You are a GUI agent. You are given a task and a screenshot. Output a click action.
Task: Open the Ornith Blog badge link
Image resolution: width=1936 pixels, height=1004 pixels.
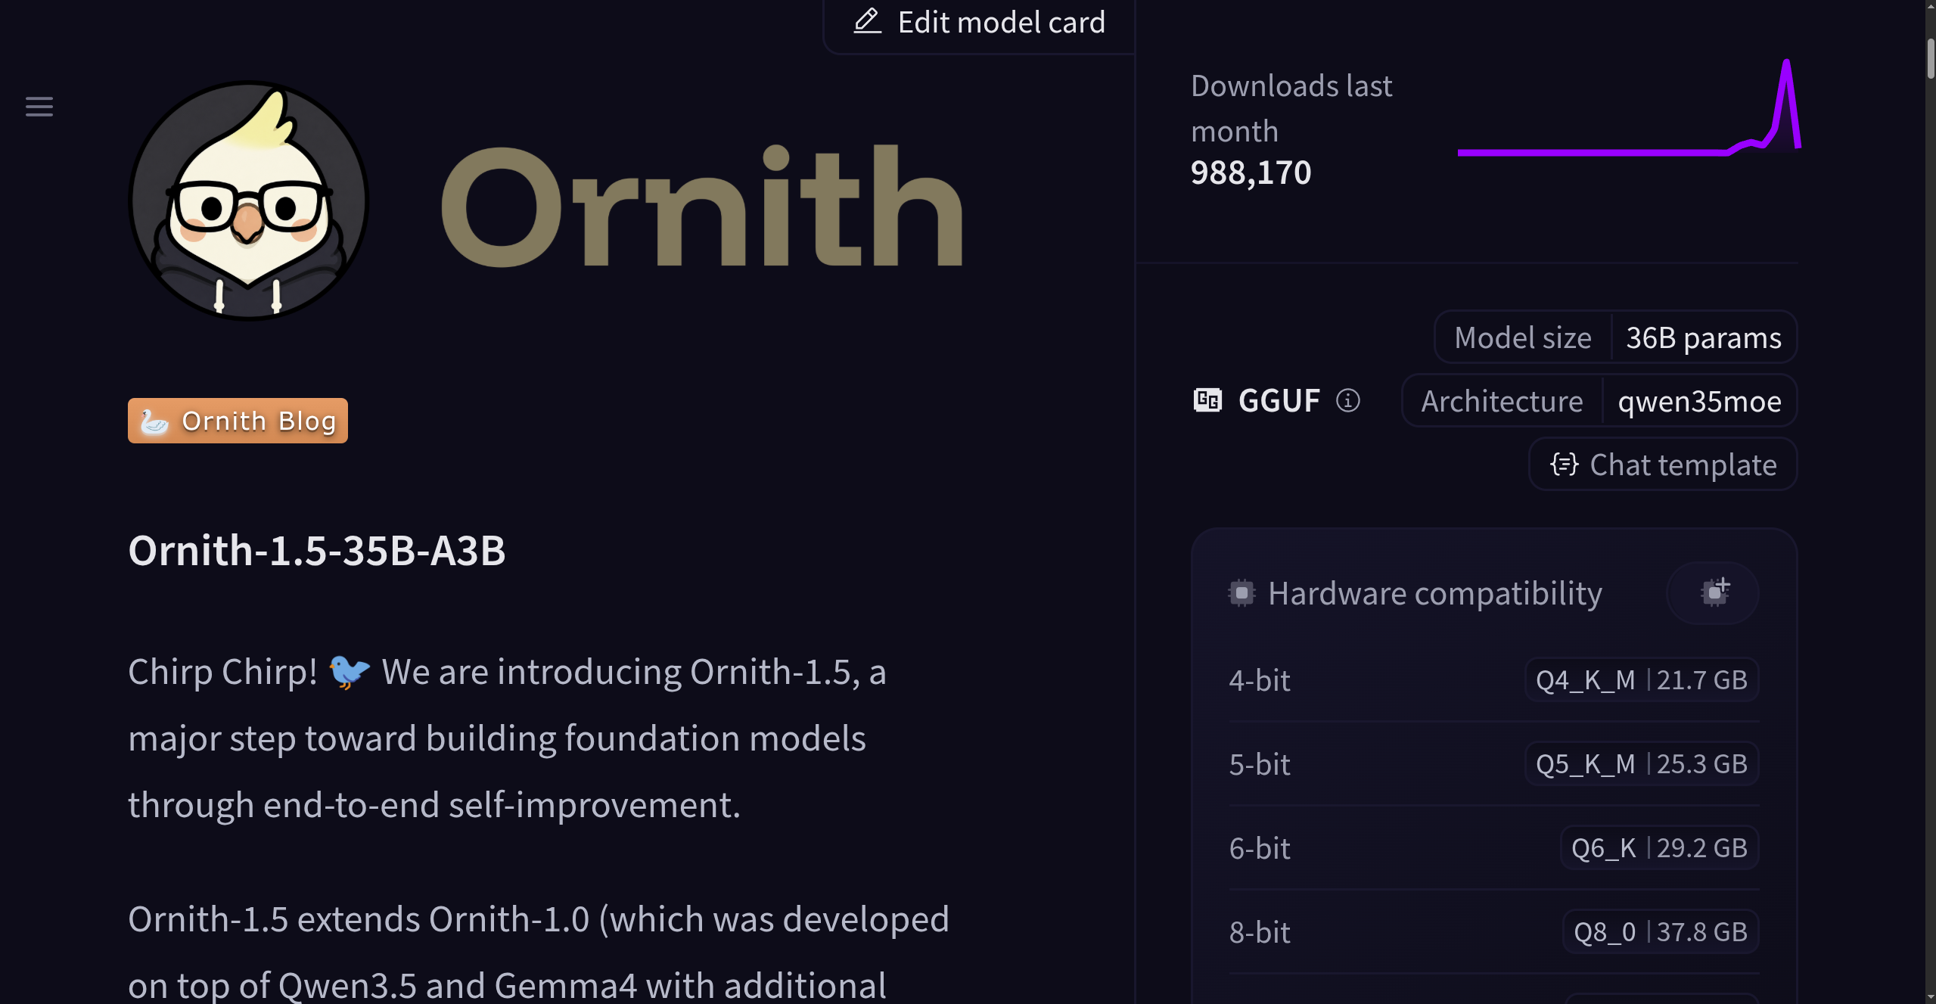point(238,421)
